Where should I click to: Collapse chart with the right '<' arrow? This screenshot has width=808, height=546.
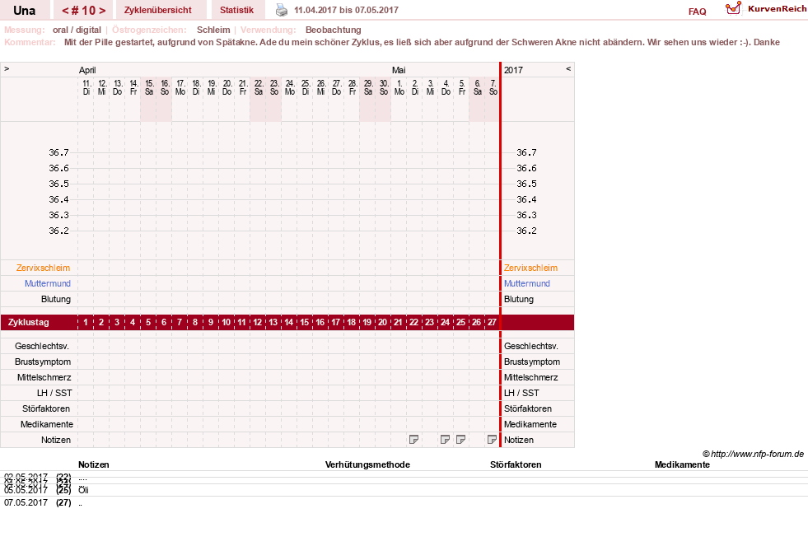point(567,68)
